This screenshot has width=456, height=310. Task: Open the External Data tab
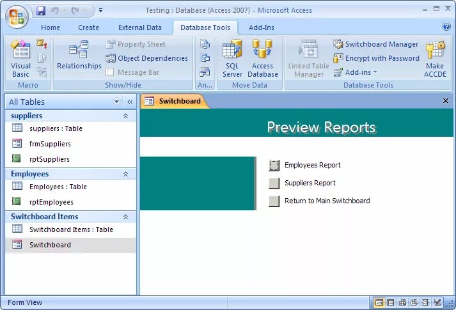[140, 27]
